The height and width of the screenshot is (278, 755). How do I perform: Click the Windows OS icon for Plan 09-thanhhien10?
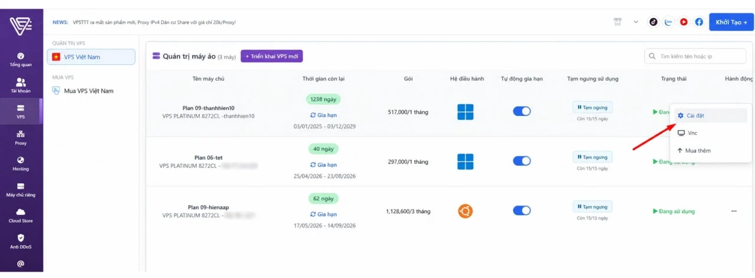pyautogui.click(x=465, y=111)
